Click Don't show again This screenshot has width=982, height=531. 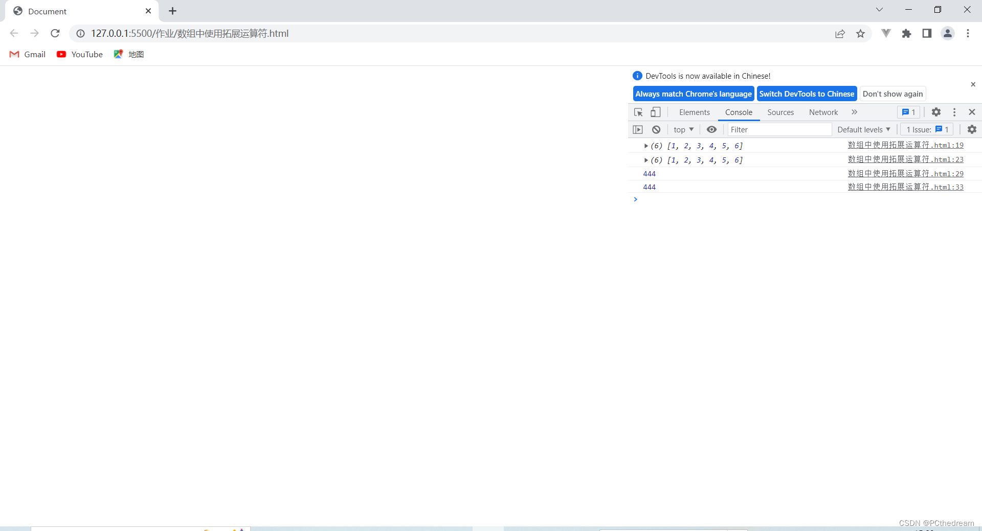(x=892, y=94)
